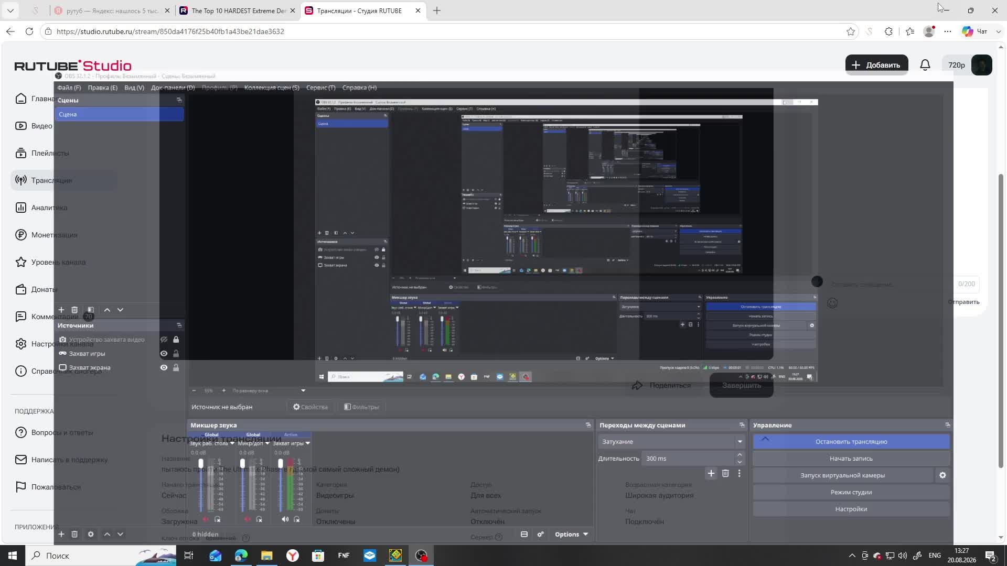Pop out the Микшер звука dock

(588, 425)
